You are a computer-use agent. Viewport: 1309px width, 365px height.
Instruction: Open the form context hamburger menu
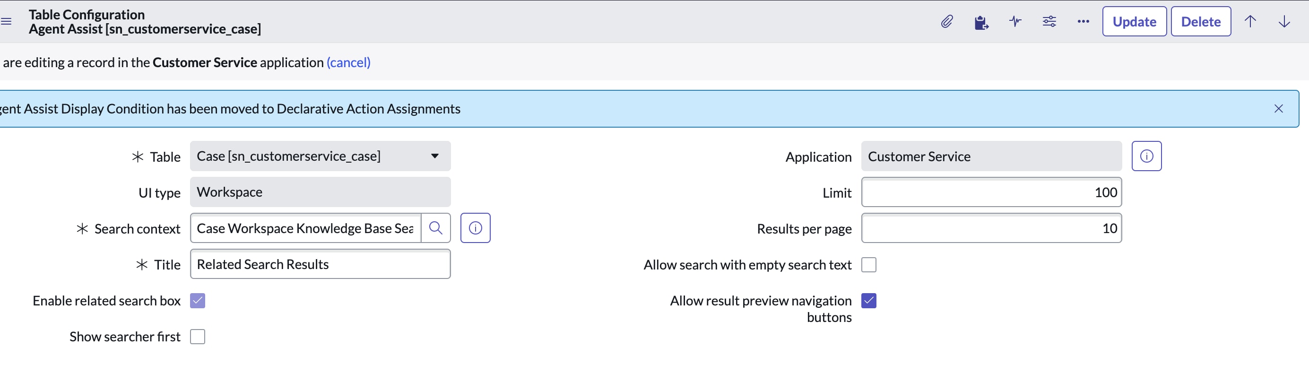point(7,21)
